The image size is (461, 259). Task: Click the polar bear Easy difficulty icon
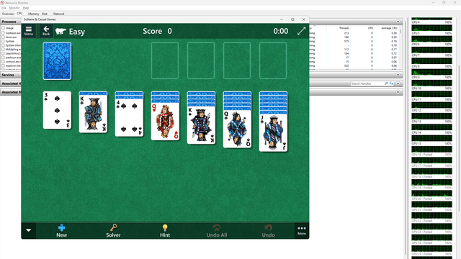[x=61, y=31]
